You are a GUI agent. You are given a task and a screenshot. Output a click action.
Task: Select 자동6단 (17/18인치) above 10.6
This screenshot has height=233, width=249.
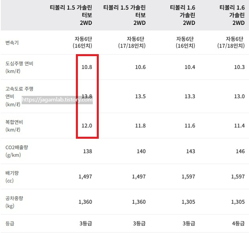tap(132, 43)
